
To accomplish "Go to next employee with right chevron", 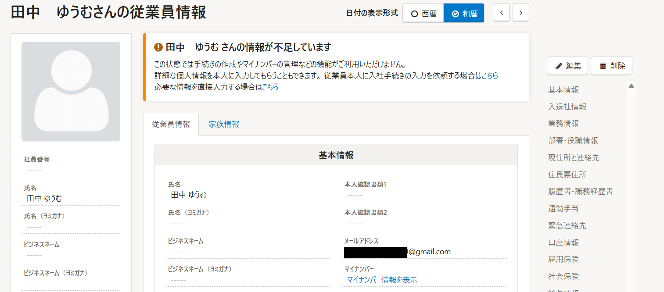I will (x=521, y=13).
